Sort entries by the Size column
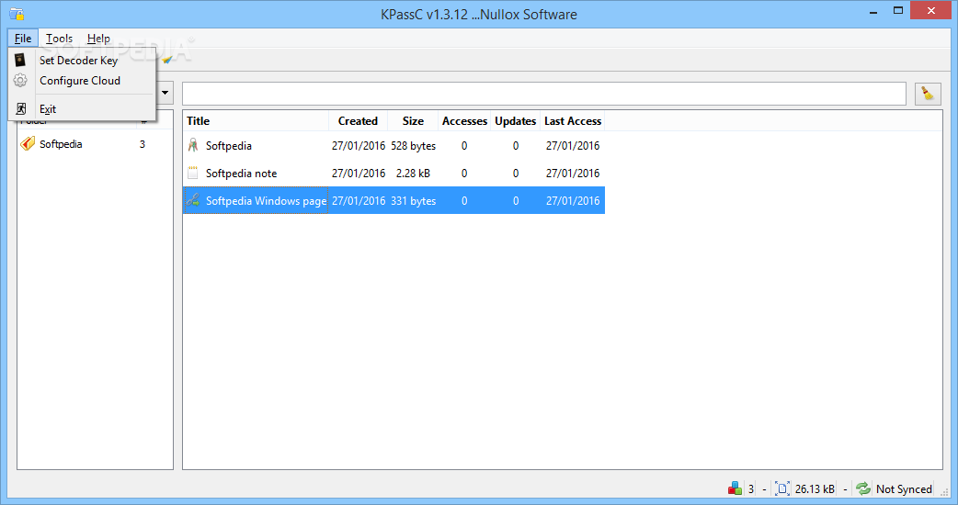This screenshot has width=958, height=505. tap(413, 121)
